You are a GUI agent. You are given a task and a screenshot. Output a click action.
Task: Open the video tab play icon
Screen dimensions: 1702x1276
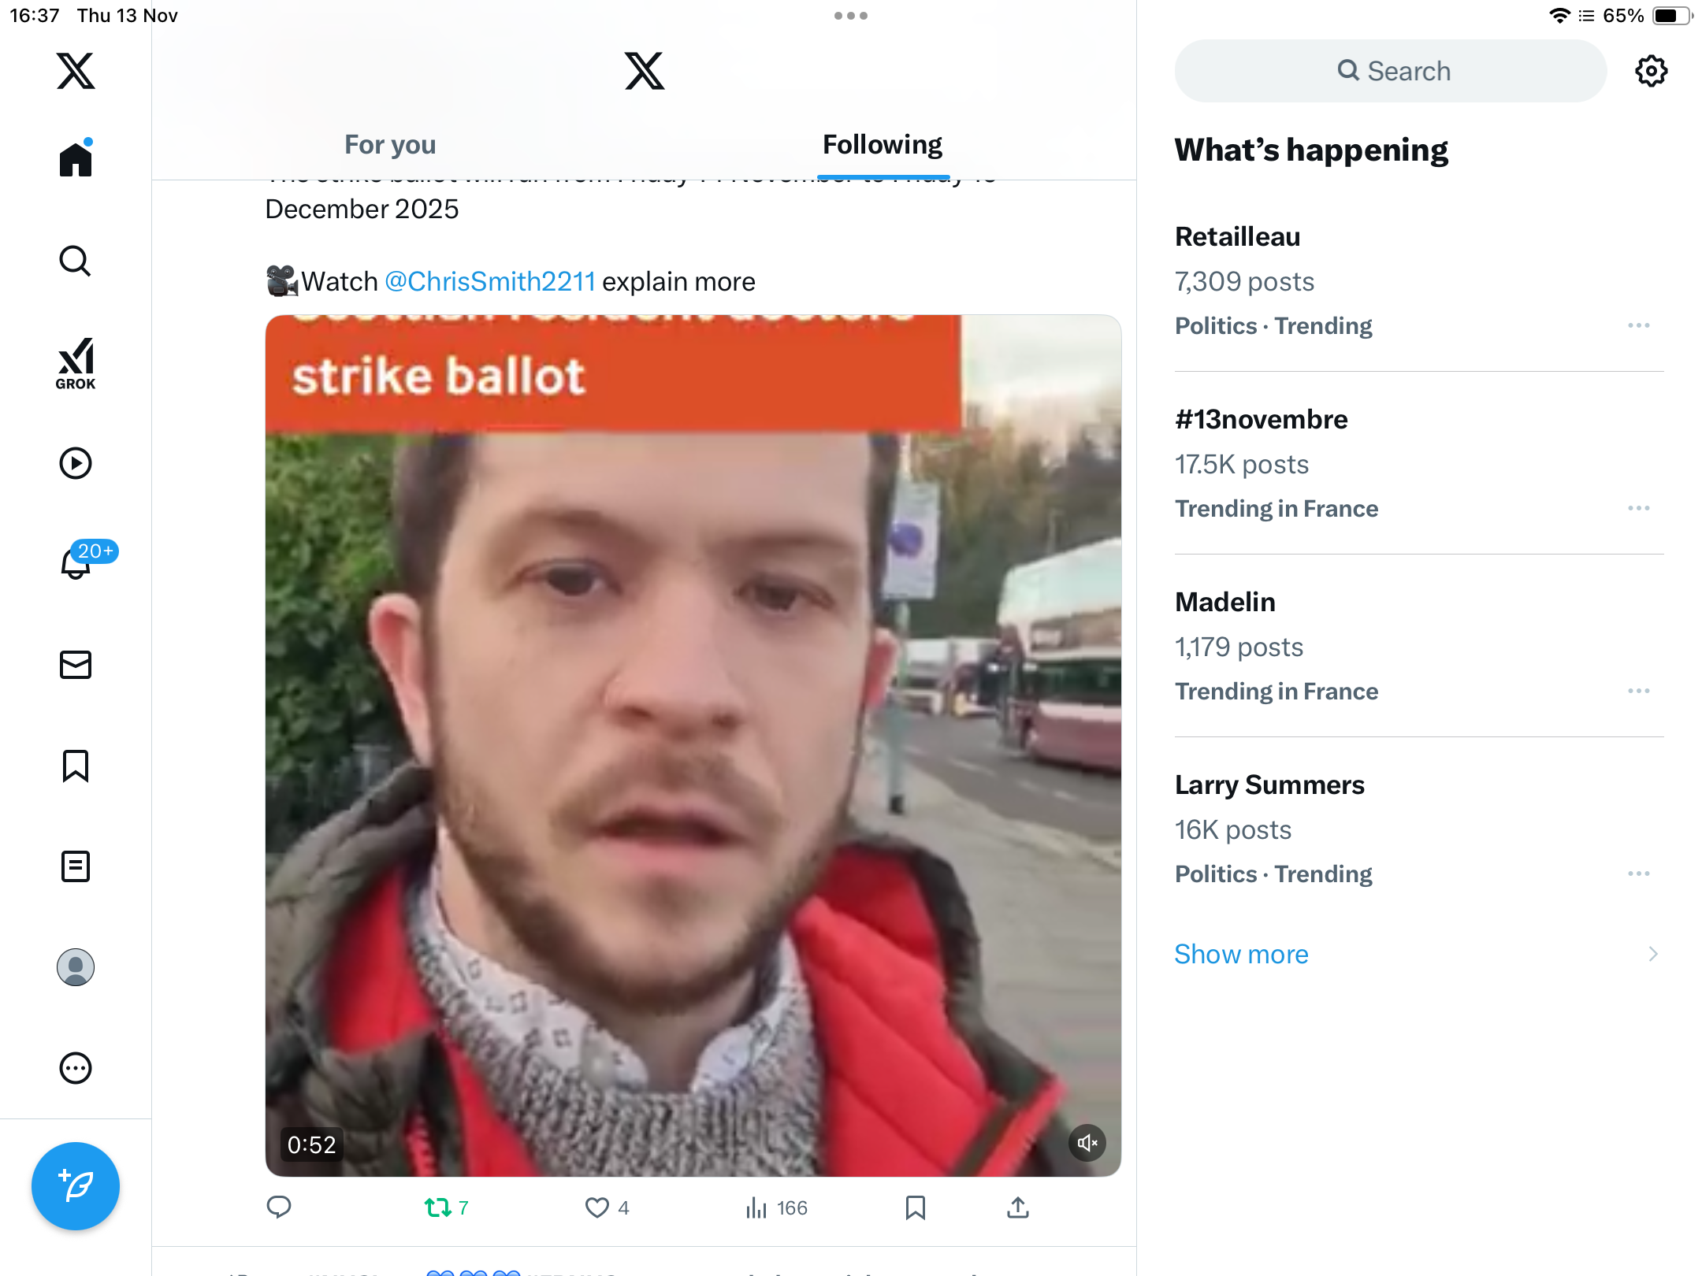(x=76, y=463)
